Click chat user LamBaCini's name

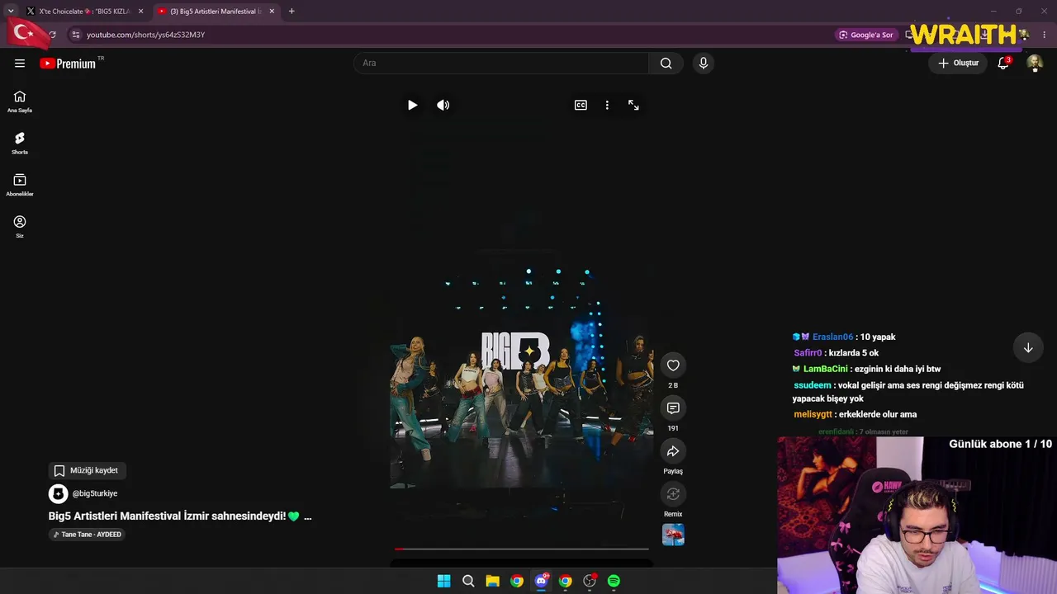pyautogui.click(x=826, y=369)
